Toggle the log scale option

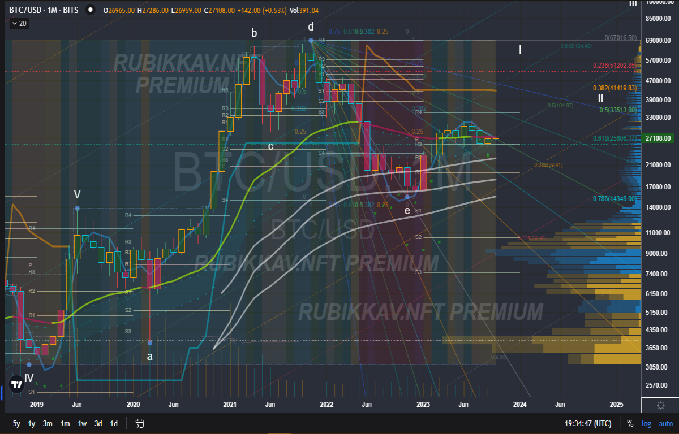(646, 423)
